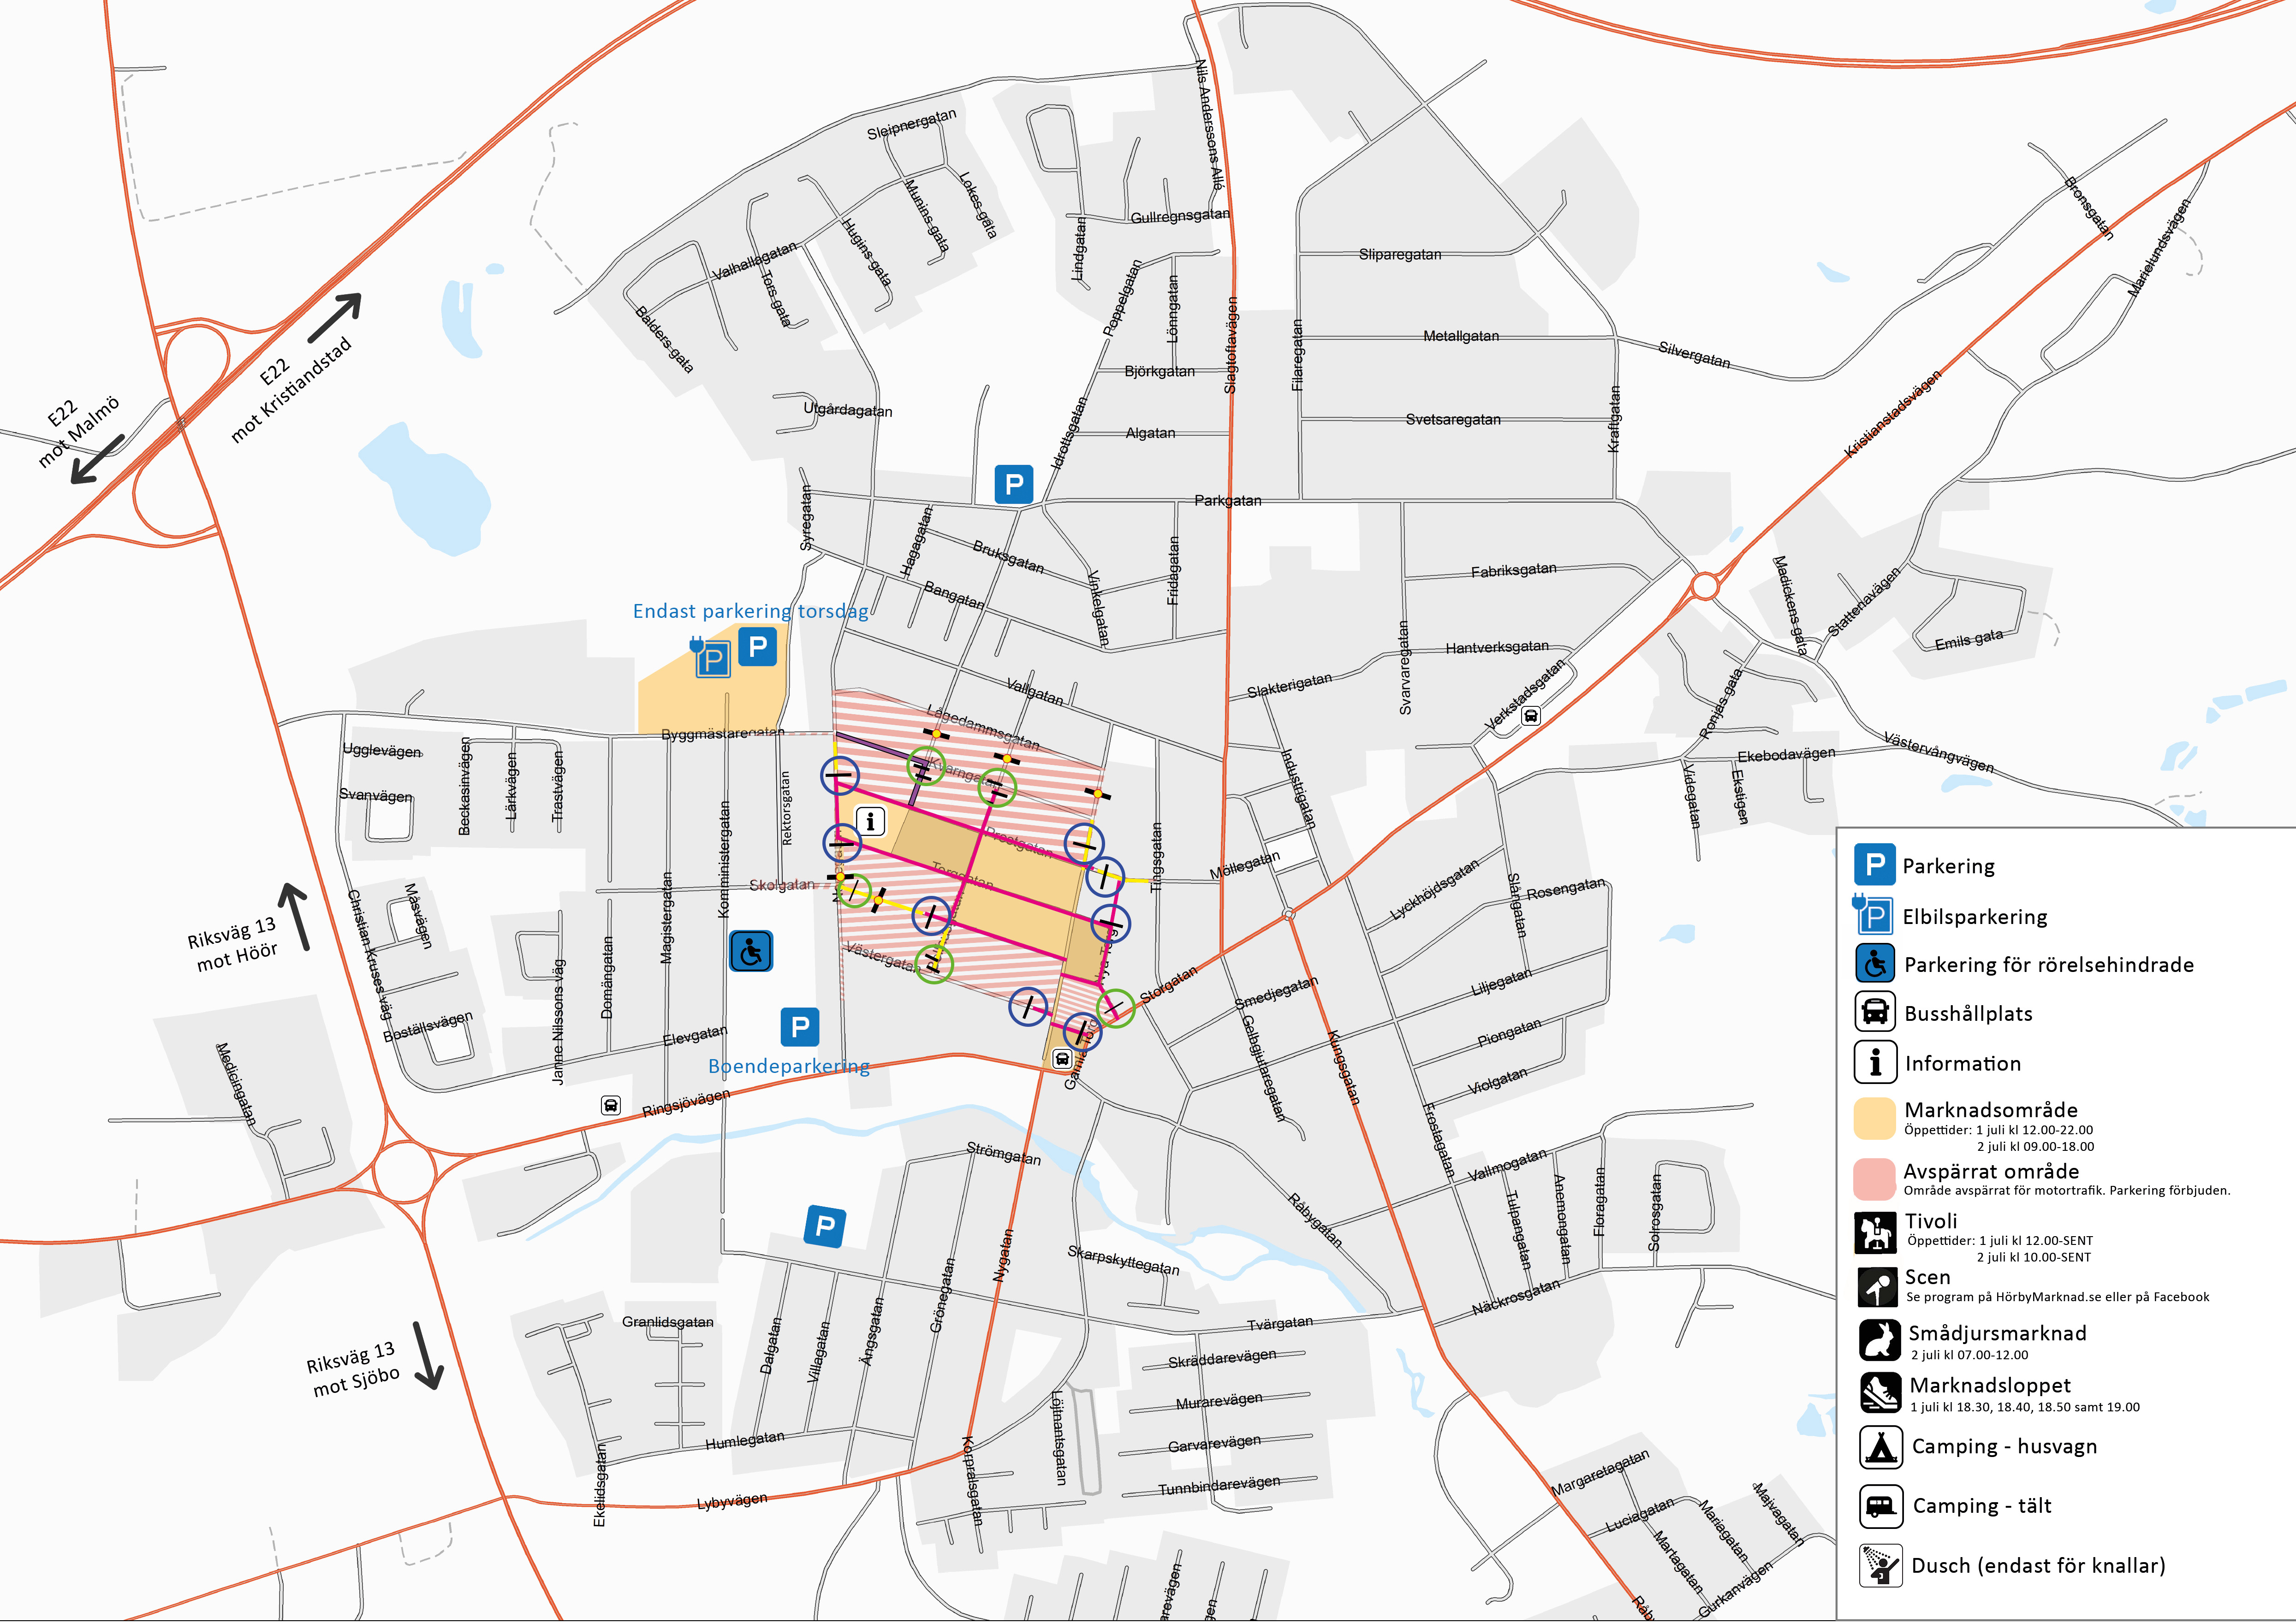
Task: Click the 'Endast parkering torsdag' label
Action: (x=751, y=610)
